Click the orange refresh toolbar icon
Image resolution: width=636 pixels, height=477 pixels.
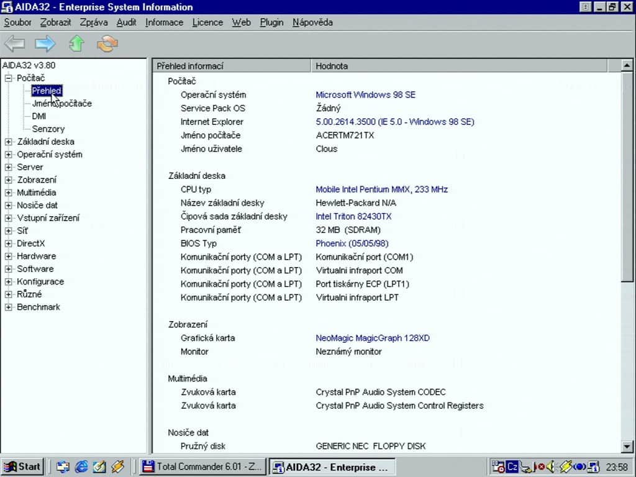tap(107, 43)
